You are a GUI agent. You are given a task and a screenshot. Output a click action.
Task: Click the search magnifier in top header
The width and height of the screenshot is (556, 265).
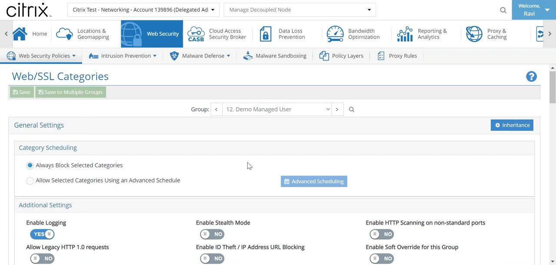click(x=503, y=10)
